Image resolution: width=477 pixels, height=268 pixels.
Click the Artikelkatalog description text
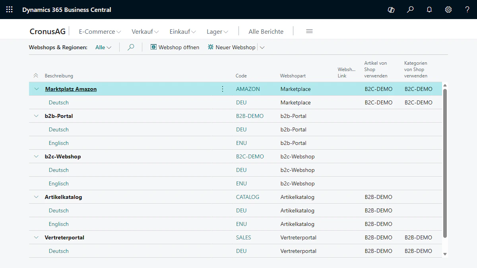64,197
